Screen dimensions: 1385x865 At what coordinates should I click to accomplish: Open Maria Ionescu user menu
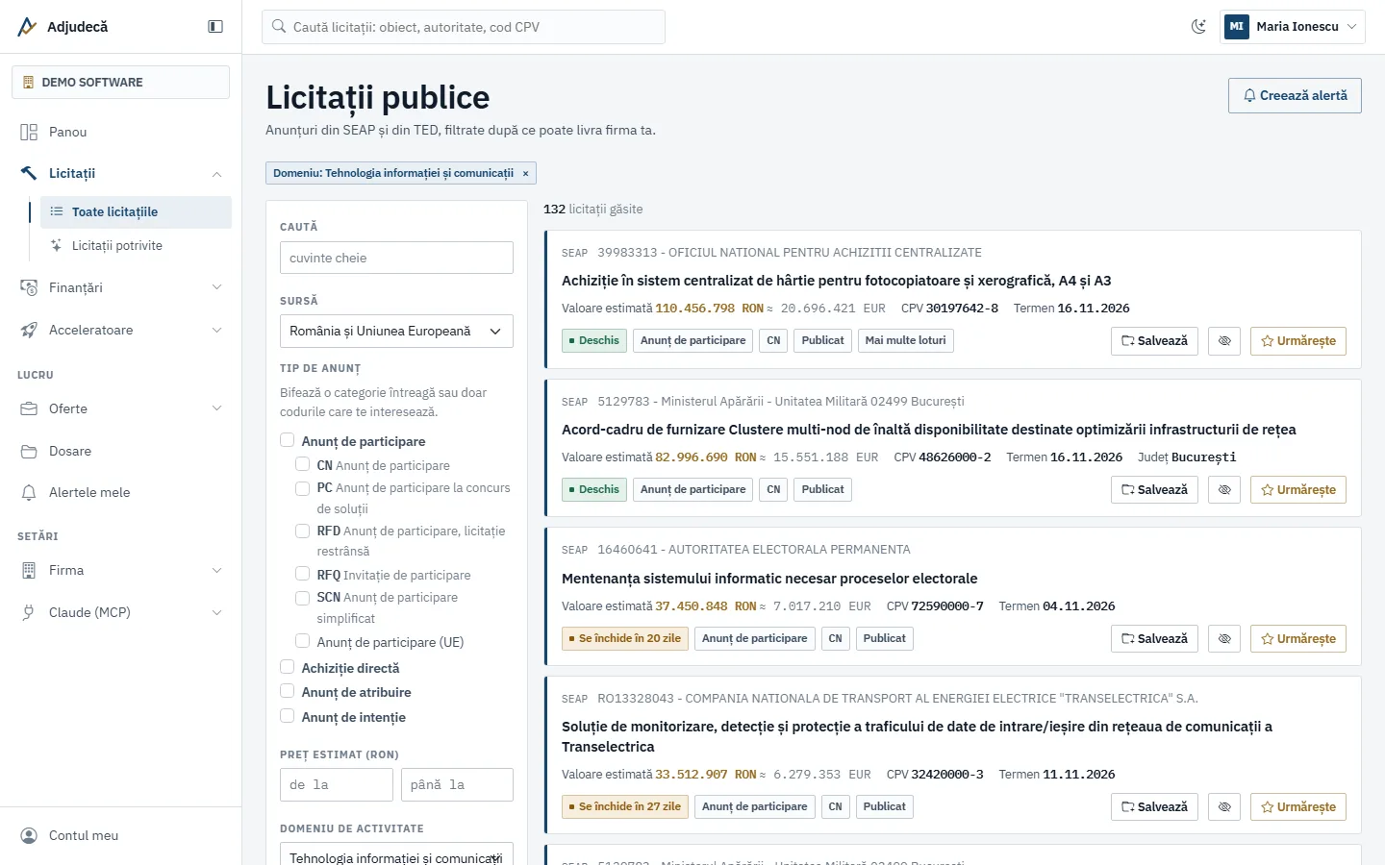pyautogui.click(x=1293, y=27)
